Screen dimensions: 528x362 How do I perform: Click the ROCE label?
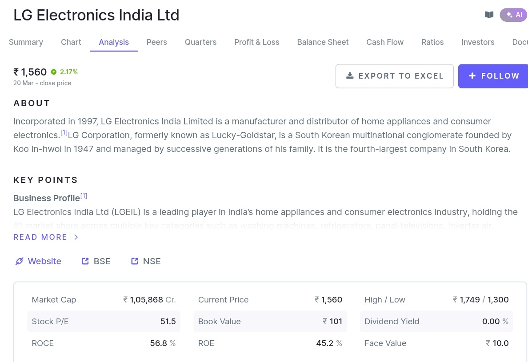[x=42, y=343]
